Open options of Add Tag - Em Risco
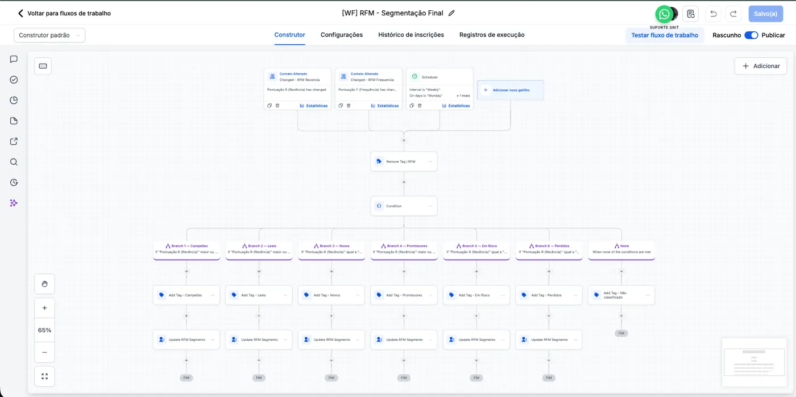The image size is (796, 397). tap(503, 295)
